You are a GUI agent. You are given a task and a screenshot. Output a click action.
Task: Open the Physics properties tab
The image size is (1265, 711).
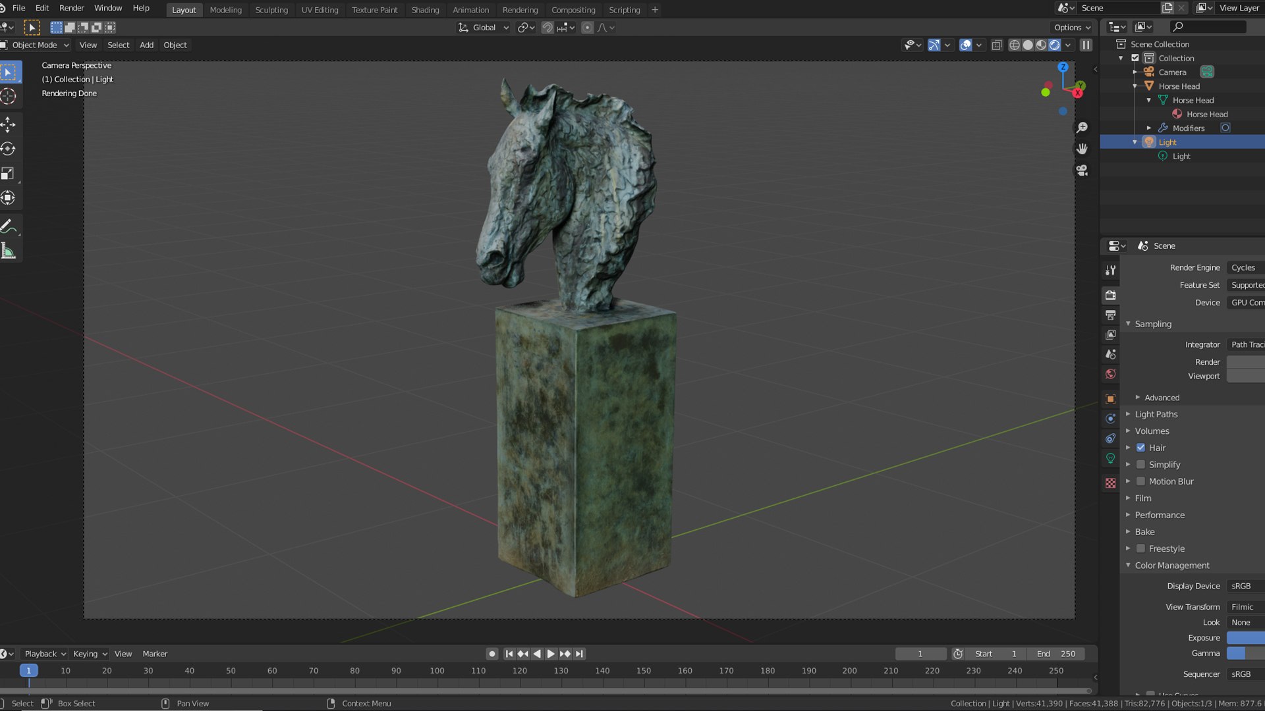(1111, 419)
